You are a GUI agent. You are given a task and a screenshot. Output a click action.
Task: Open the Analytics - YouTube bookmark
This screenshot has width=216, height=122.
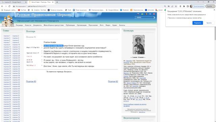[x=38, y=10]
